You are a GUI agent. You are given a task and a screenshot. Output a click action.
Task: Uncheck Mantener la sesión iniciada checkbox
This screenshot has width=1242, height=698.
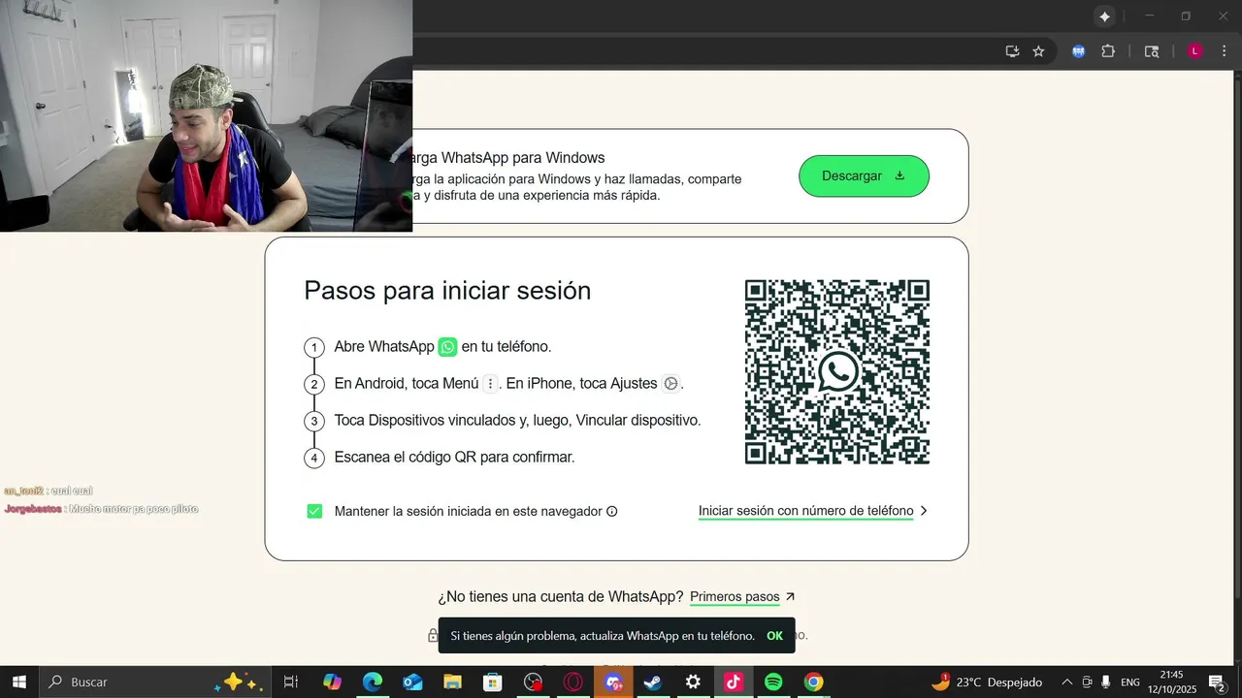coord(314,511)
